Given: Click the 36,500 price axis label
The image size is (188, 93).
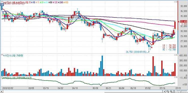Looking at the screenshot, I should click(x=183, y=11).
